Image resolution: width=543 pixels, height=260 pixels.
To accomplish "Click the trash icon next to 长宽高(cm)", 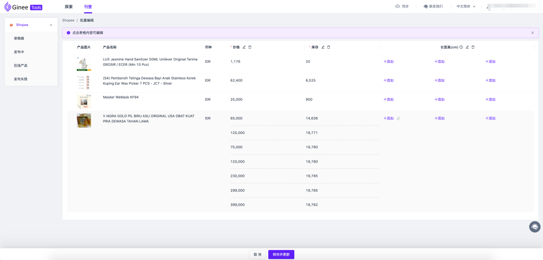I will (x=473, y=47).
